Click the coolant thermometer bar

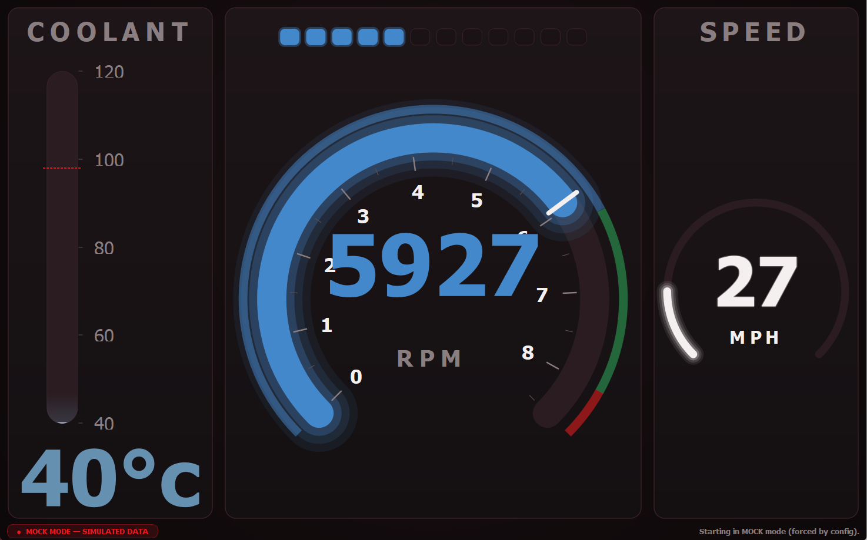(x=62, y=247)
